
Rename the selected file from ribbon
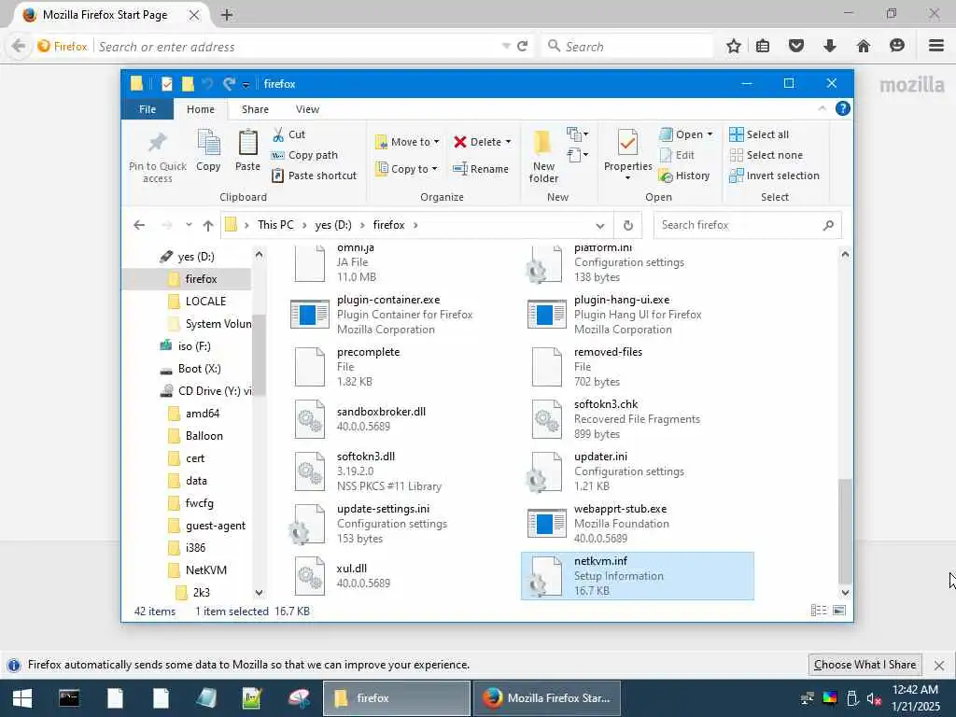coord(481,169)
